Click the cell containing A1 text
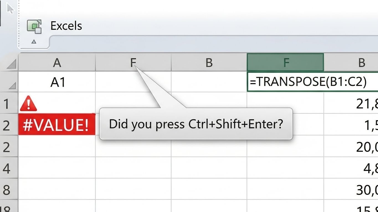This screenshot has height=212, width=378. click(x=57, y=82)
